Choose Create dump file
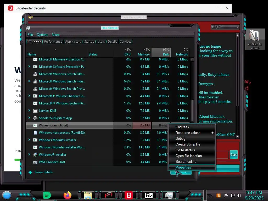 click(192, 144)
